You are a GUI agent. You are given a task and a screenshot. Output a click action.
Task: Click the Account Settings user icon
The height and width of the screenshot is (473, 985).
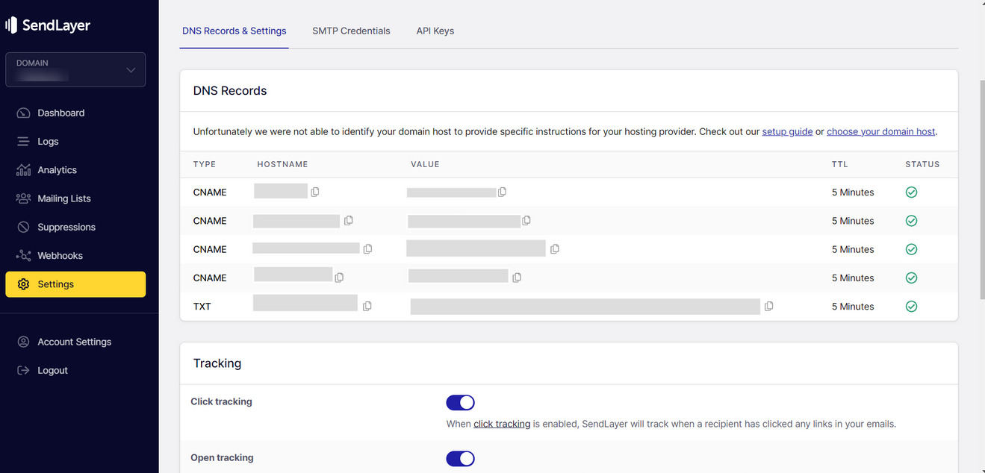coord(23,342)
